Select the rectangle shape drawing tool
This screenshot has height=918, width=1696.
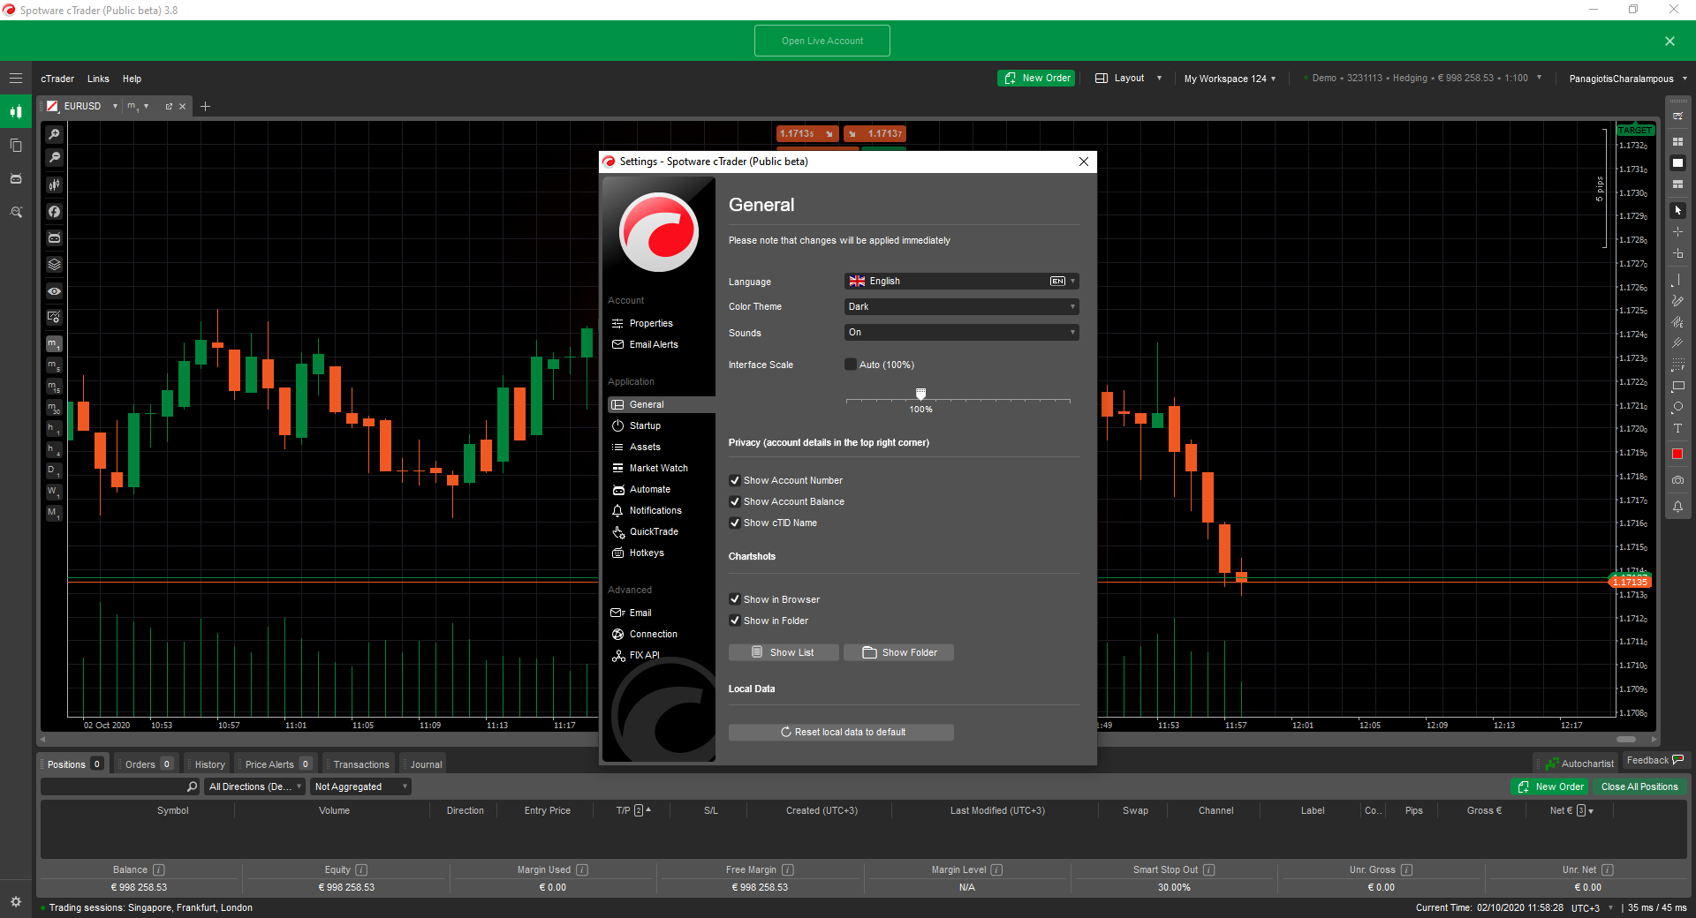1677,387
